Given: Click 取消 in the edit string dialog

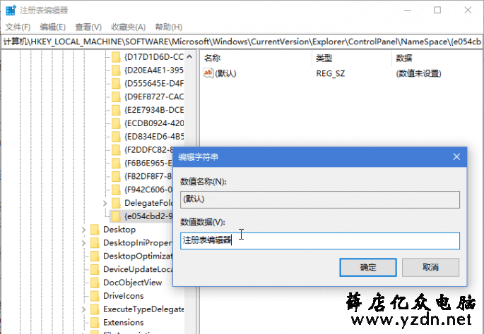Looking at the screenshot, I should point(430,267).
